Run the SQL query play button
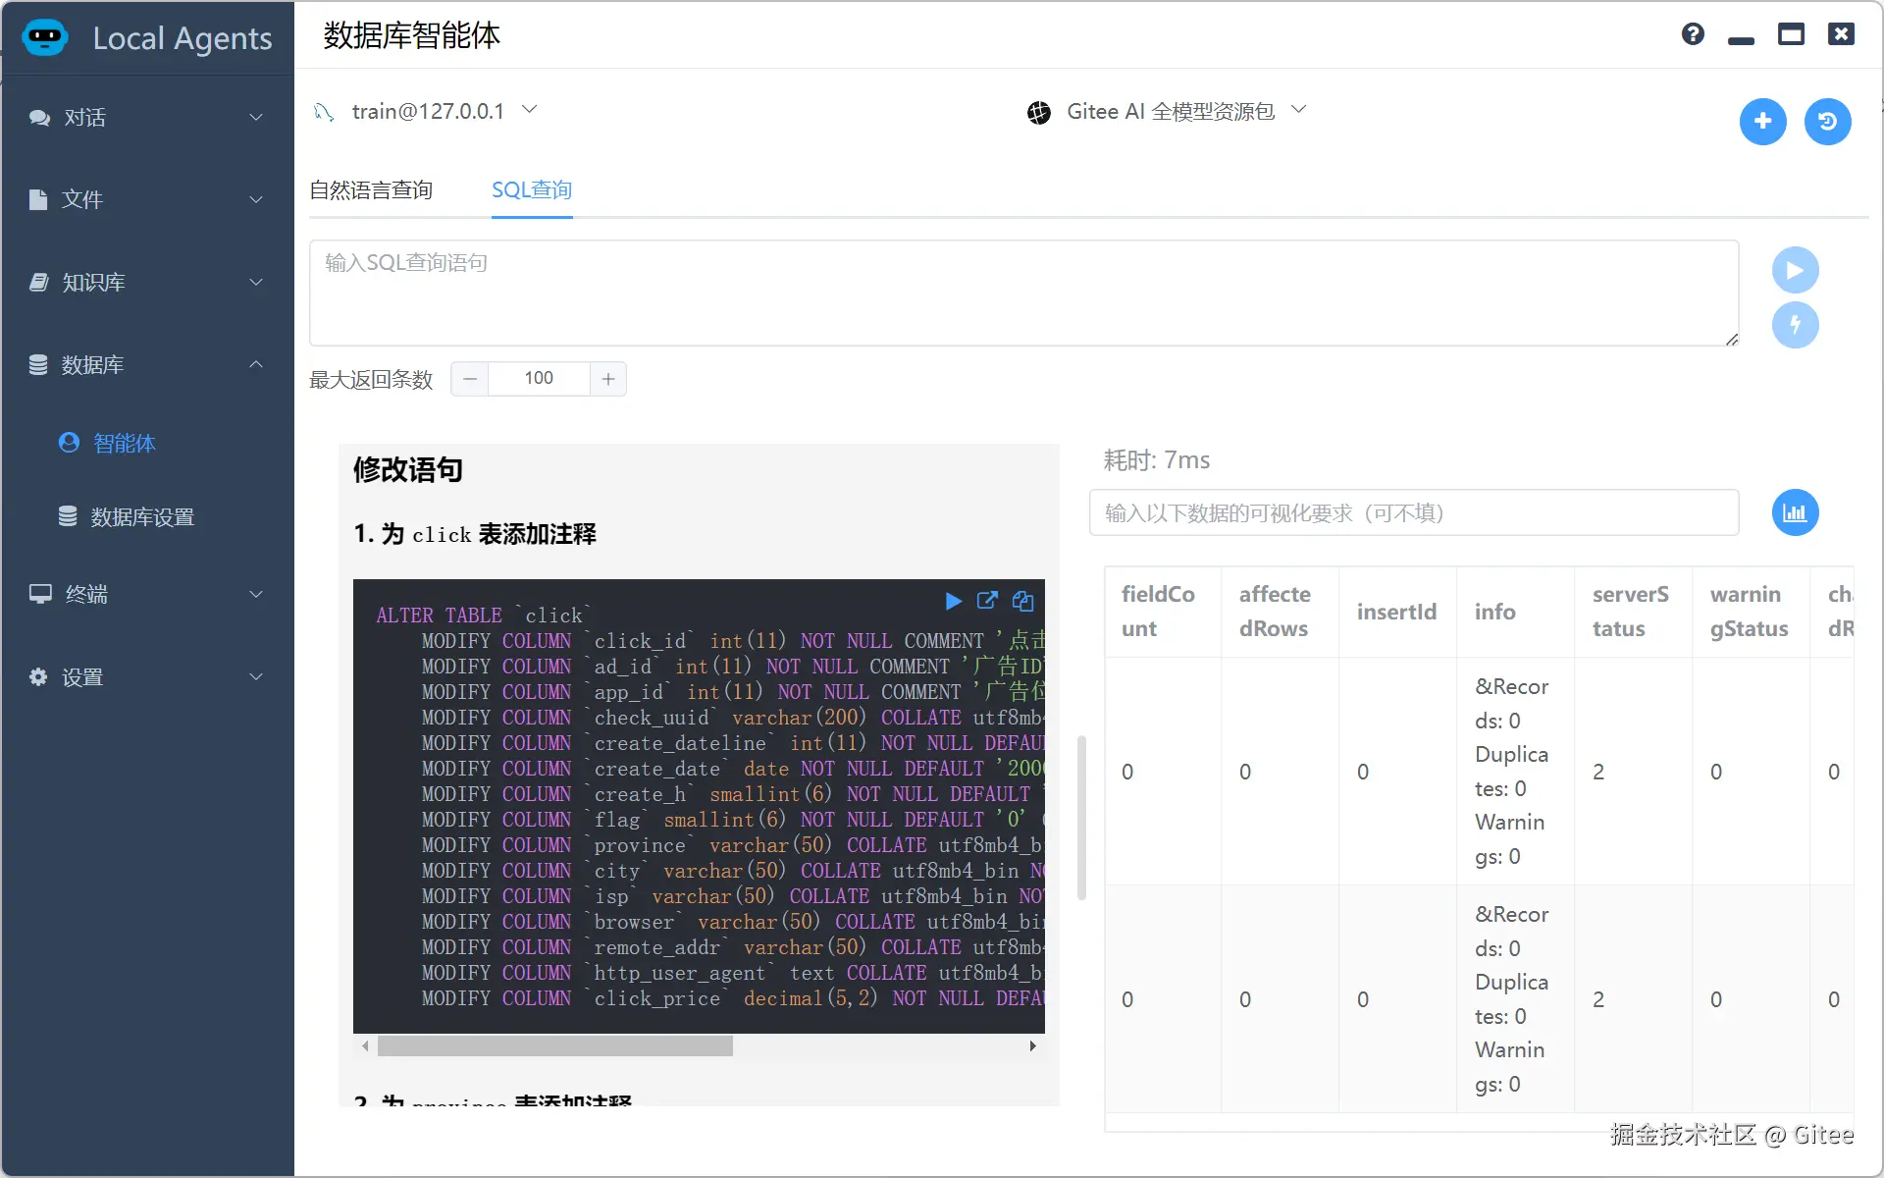This screenshot has width=1884, height=1178. coord(1795,270)
